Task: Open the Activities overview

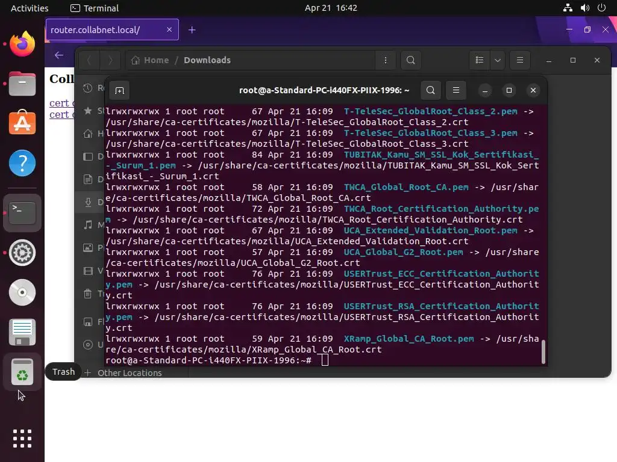Action: tap(30, 8)
